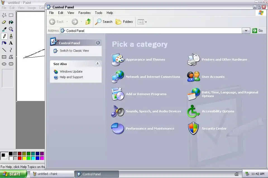Open Appearance and Themes category icon
268x178 pixels.
pyautogui.click(x=118, y=60)
